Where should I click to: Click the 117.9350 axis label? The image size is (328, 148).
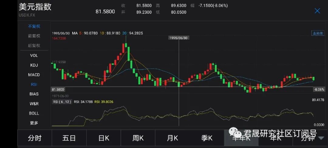pyautogui.click(x=59, y=62)
